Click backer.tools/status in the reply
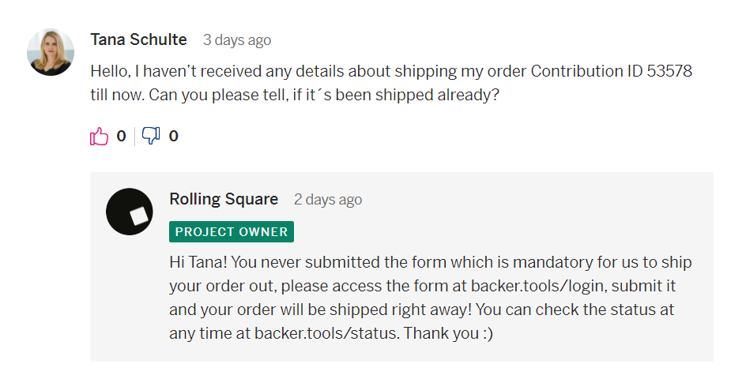746x379 pixels. click(x=326, y=333)
